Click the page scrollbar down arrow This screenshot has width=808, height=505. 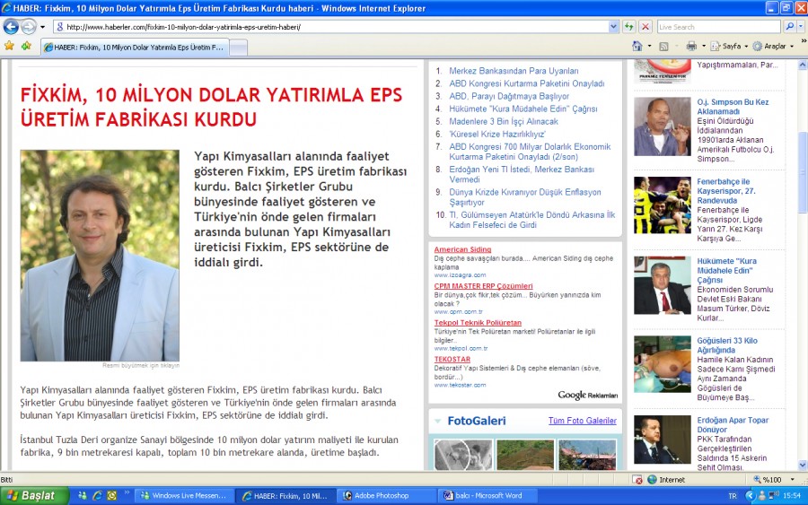(803, 466)
